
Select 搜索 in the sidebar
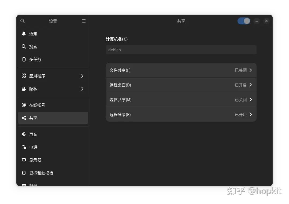53,46
